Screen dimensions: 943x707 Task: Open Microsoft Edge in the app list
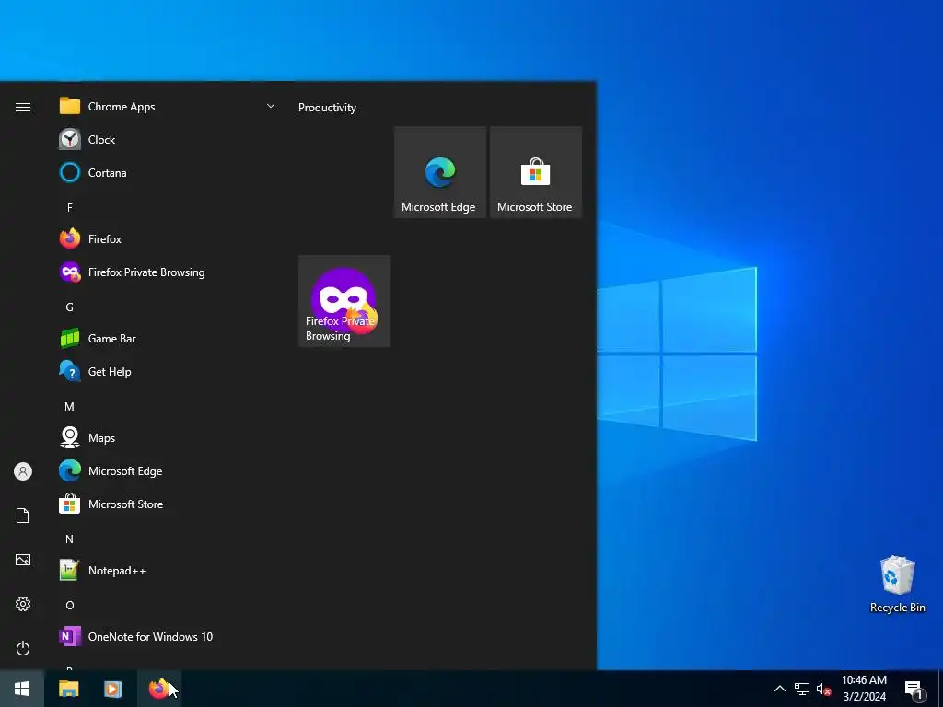(x=167, y=470)
